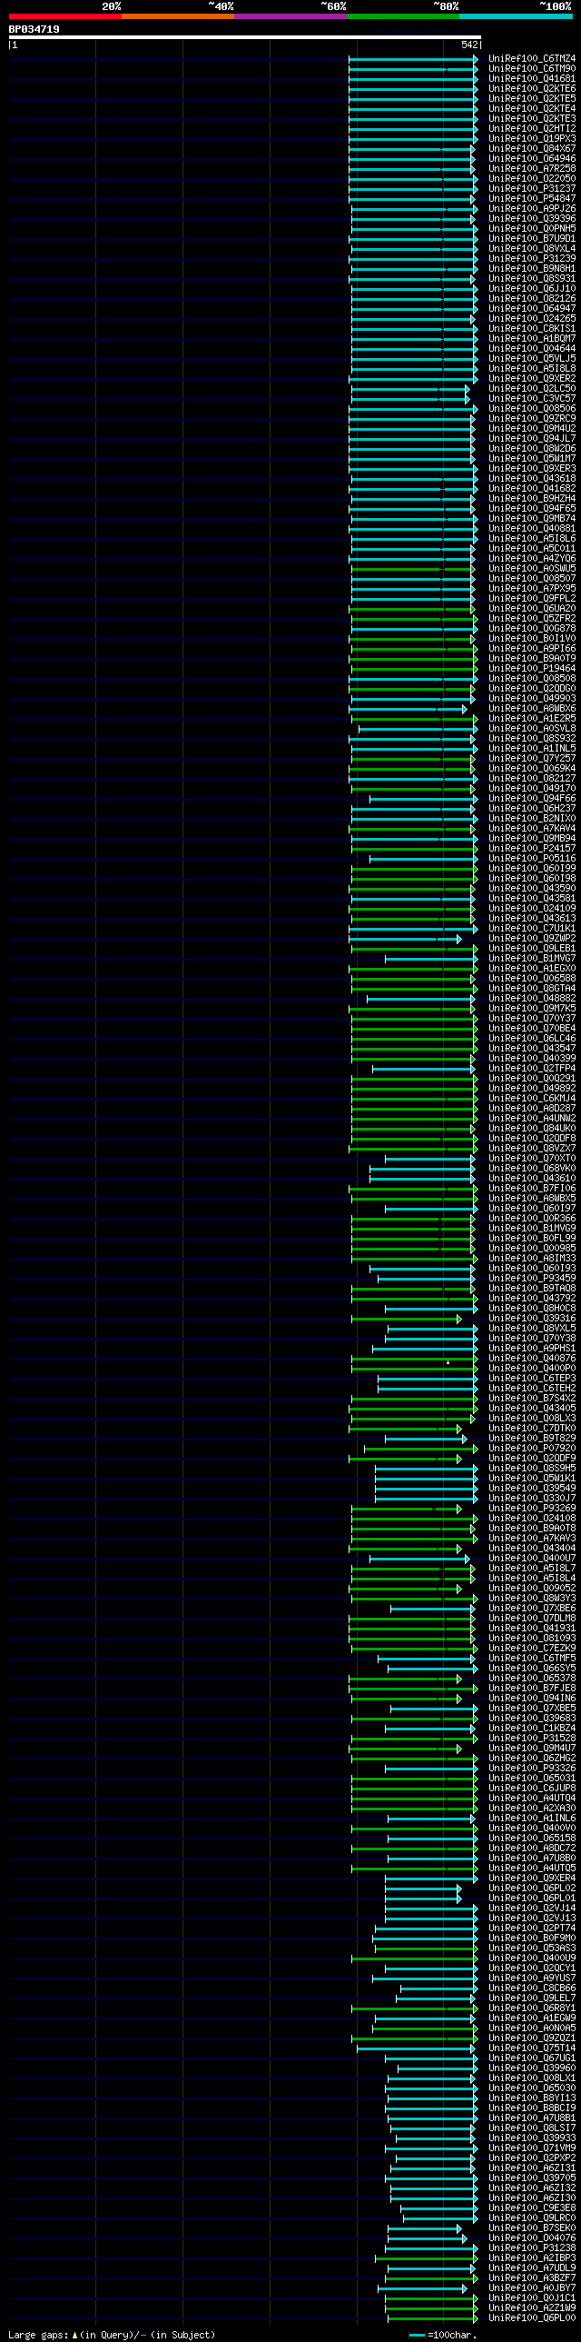
Task: Click the BP034719 query name label
Action: coord(34,29)
